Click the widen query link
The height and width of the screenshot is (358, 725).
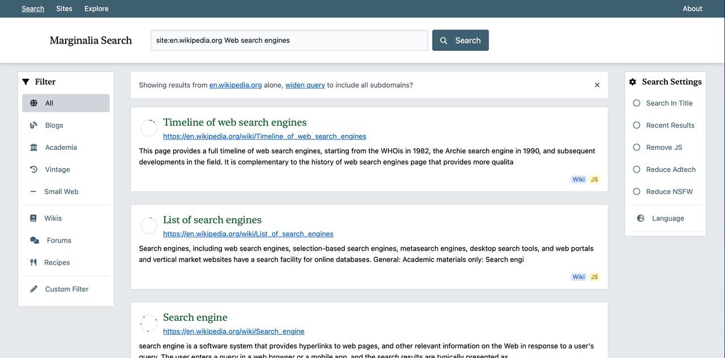[305, 85]
